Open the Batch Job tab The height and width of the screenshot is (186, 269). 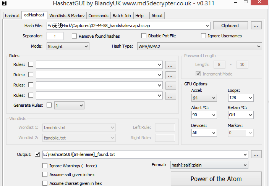point(122,16)
